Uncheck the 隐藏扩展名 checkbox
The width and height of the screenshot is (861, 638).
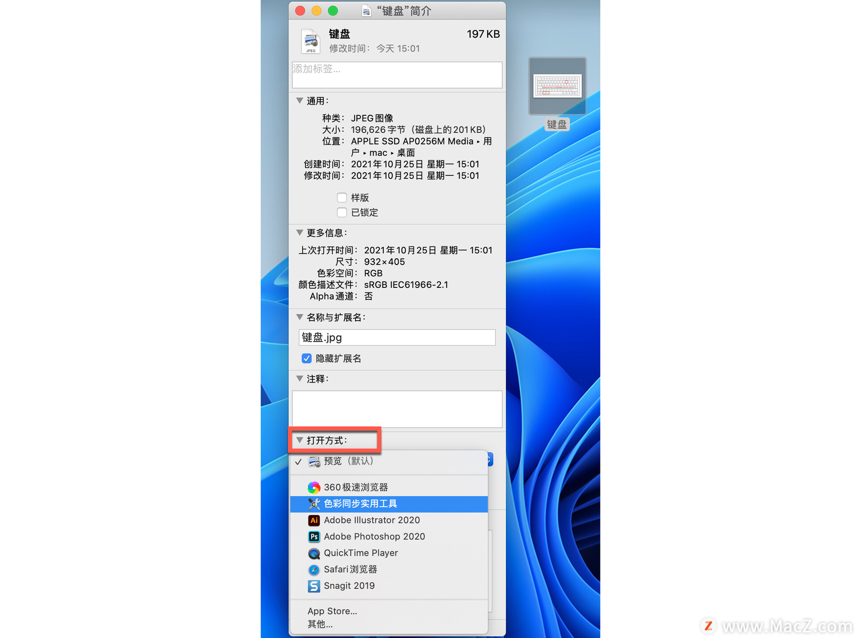[x=307, y=359]
